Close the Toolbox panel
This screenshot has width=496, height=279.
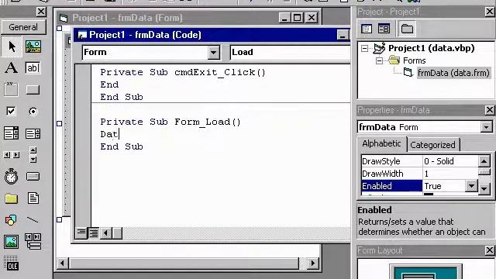[x=41, y=12]
